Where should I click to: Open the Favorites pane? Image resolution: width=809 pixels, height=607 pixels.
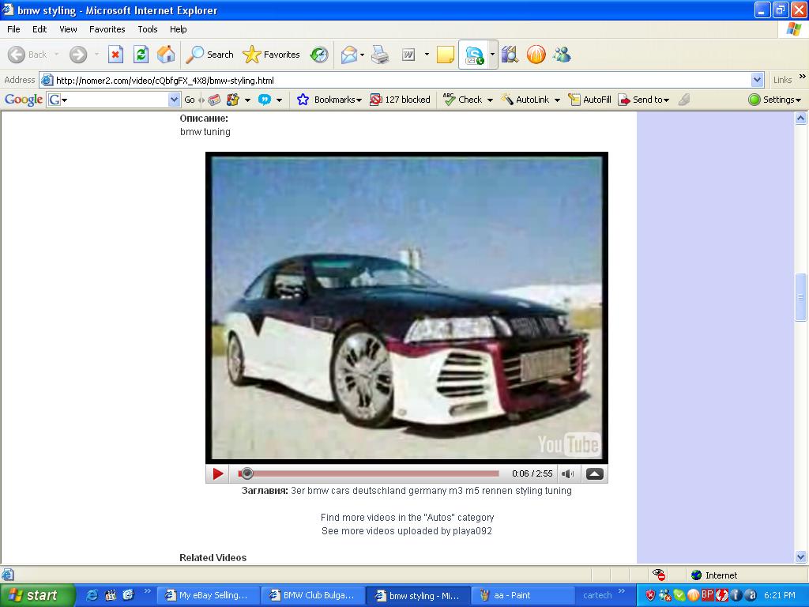[x=271, y=55]
